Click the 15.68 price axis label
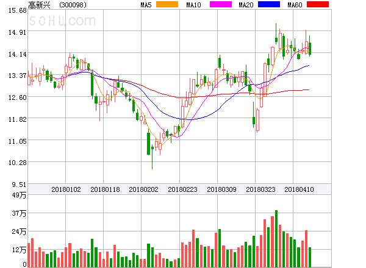The height and width of the screenshot is (268, 366). [17, 10]
